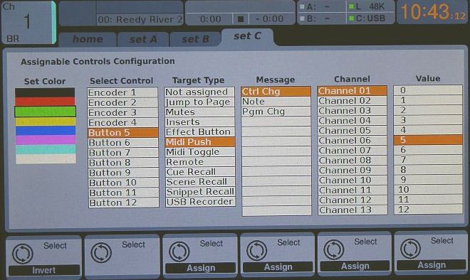This screenshot has height=280, width=470.
Task: Pick the green set color
Action: [x=45, y=112]
